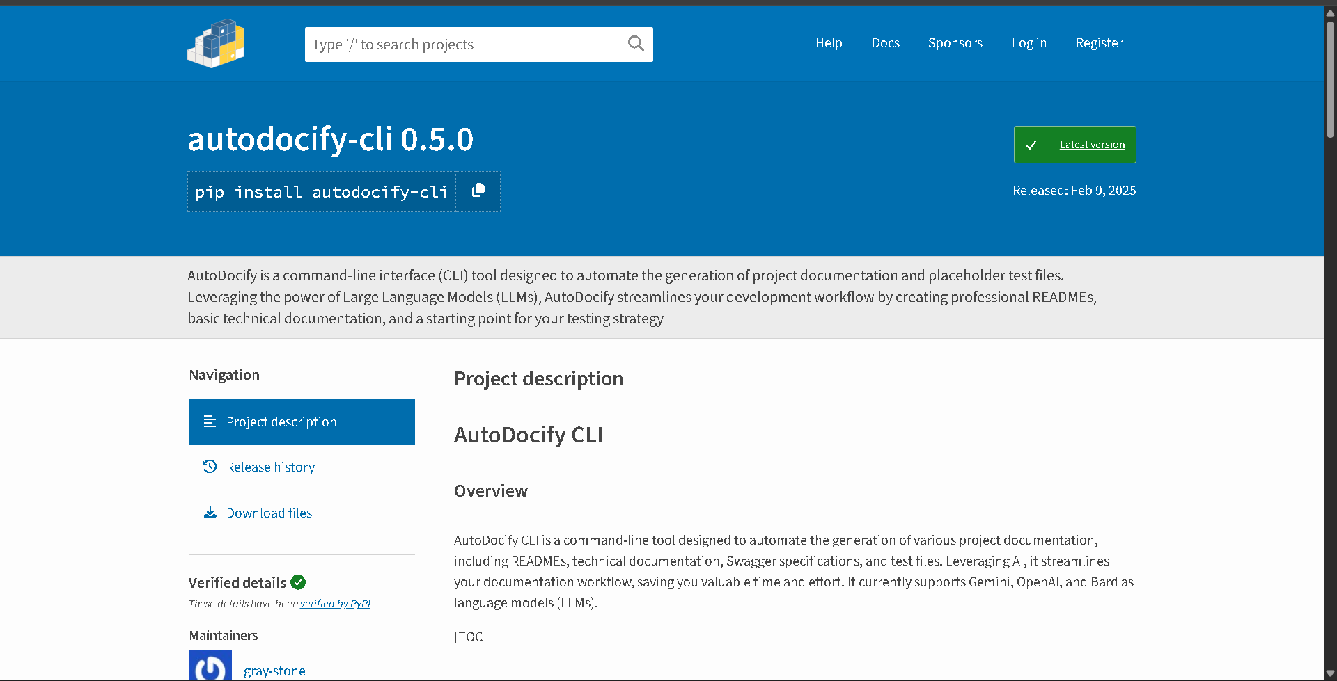Click the Verified details heading

click(237, 583)
